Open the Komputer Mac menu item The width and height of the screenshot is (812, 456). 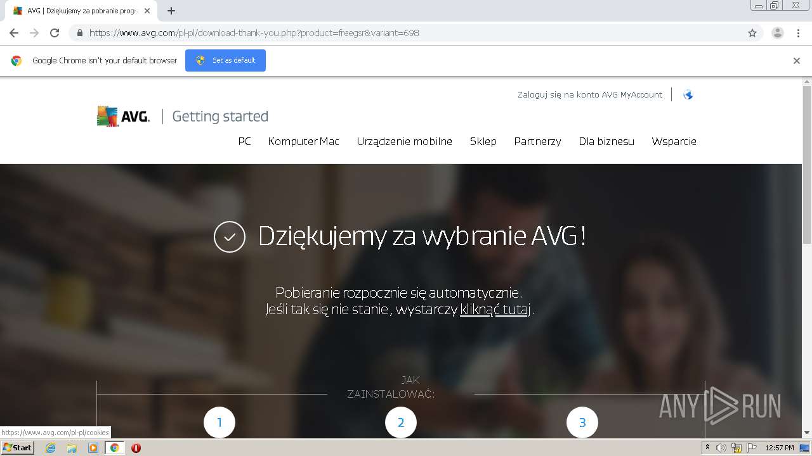click(x=304, y=141)
